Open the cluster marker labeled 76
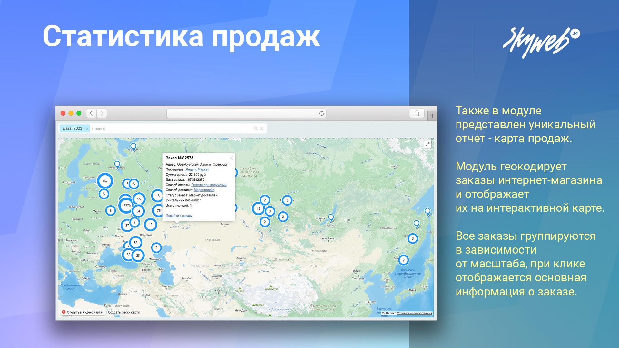Viewport: 619px width, 348px height. 158,211
